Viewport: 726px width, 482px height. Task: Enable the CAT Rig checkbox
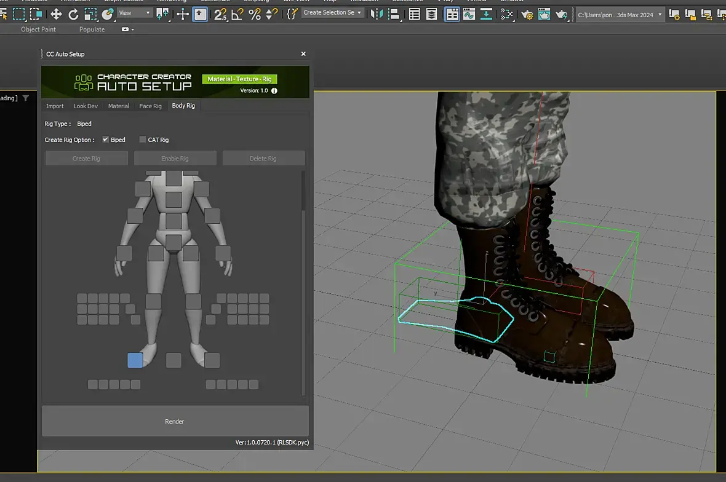143,140
